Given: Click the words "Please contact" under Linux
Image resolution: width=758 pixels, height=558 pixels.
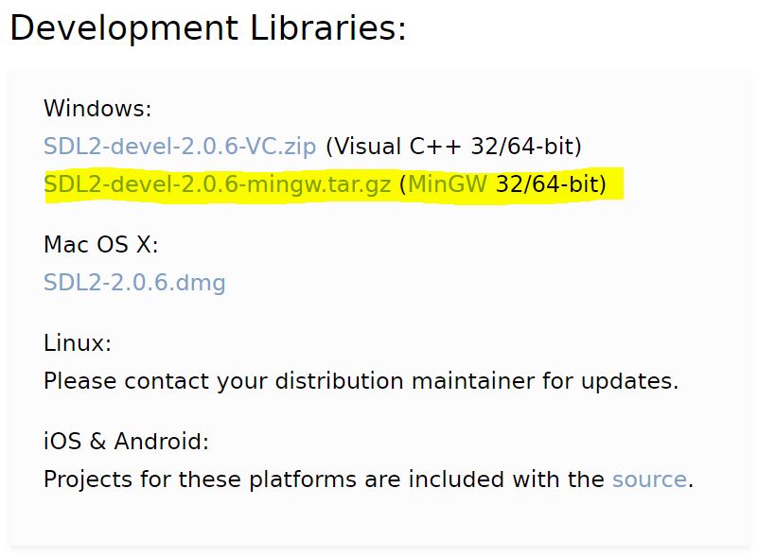Looking at the screenshot, I should pyautogui.click(x=126, y=381).
